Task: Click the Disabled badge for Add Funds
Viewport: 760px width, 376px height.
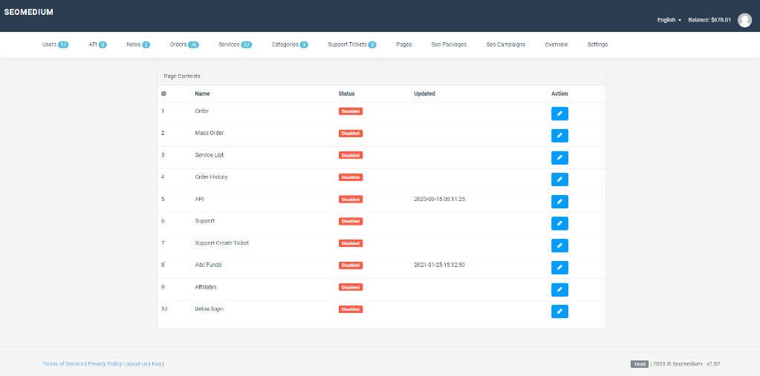Action: pyautogui.click(x=351, y=265)
